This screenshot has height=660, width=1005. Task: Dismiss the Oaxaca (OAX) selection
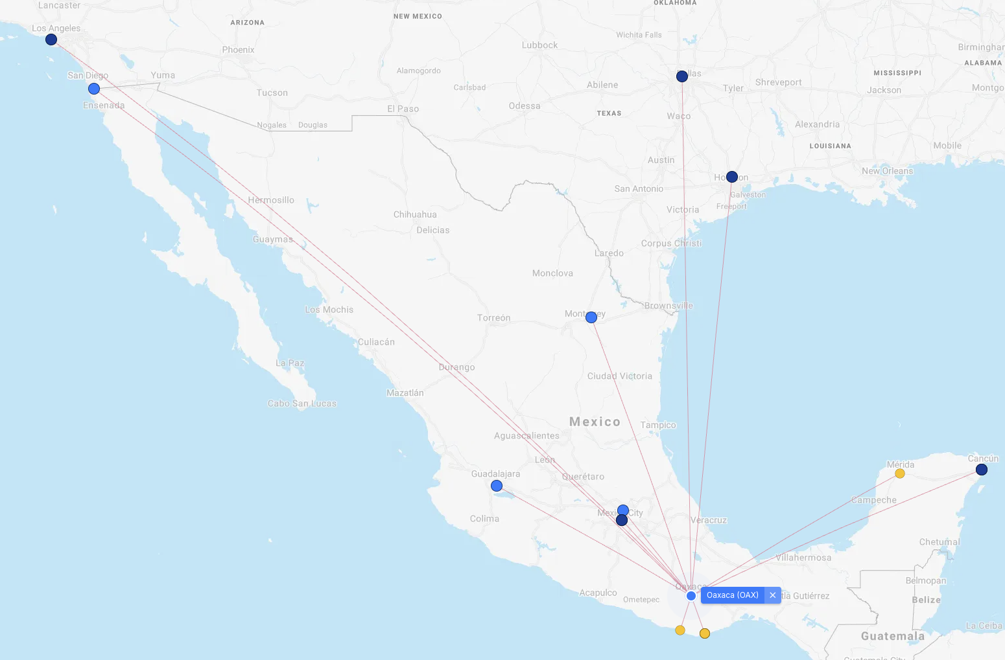click(x=772, y=595)
